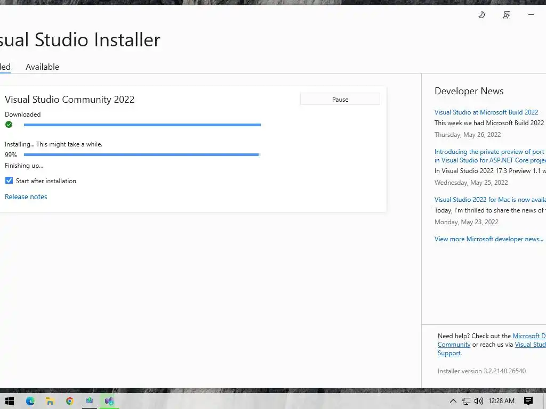Screen dimensions: 546x409
Task: Click Installing... This might take a while text
Action: [54, 144]
